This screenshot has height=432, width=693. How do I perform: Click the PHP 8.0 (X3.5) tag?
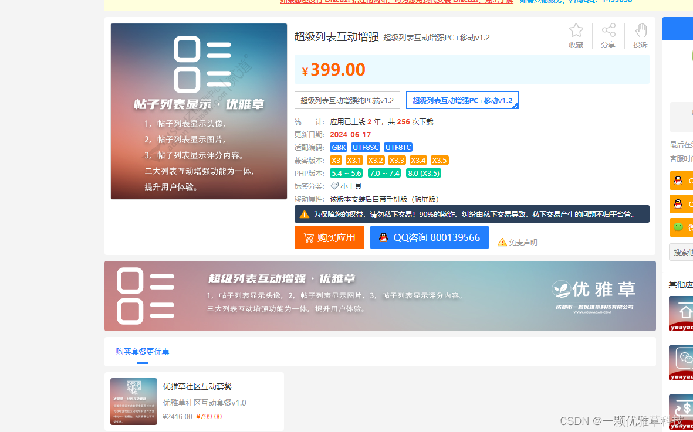coord(424,173)
